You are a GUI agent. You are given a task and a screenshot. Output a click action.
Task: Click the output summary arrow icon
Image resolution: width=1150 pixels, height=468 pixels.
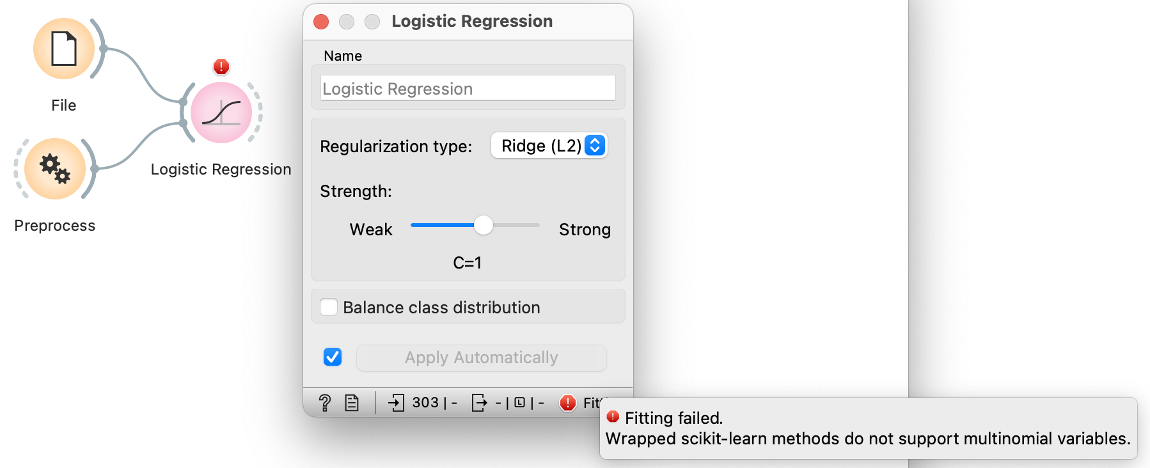tap(478, 402)
